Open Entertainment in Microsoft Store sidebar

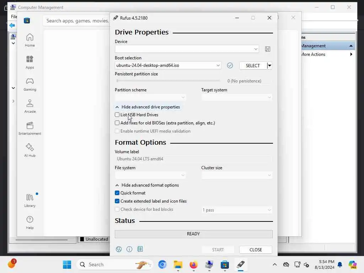coord(30,129)
